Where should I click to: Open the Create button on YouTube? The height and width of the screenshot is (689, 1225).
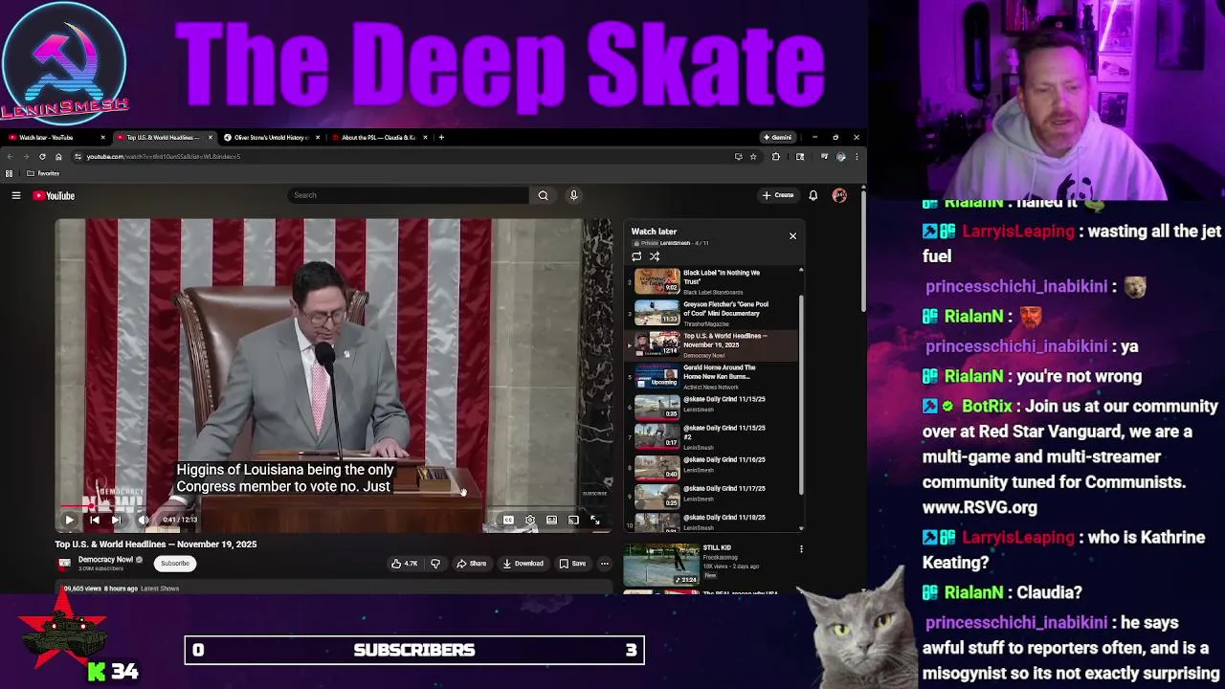click(778, 195)
